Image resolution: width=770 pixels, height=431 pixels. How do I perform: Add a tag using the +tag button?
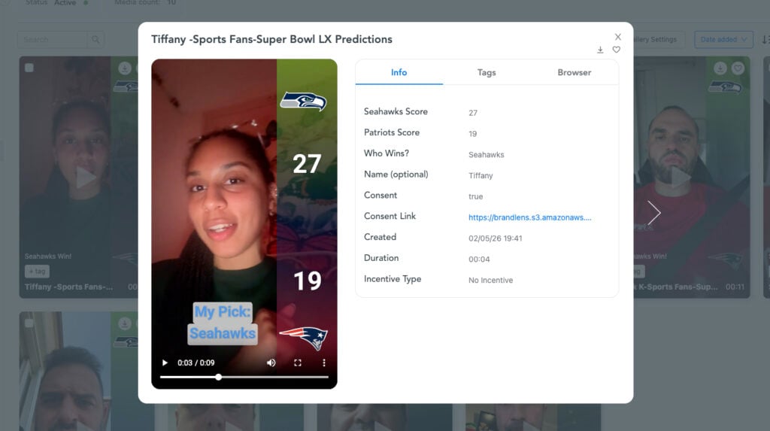pos(37,271)
